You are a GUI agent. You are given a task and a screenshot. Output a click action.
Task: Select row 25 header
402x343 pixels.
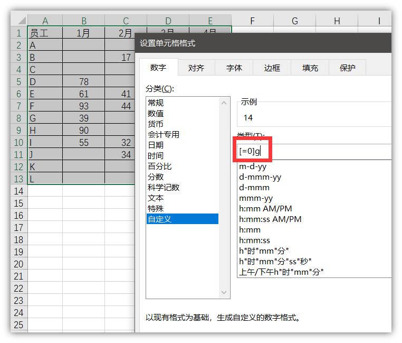[19, 325]
